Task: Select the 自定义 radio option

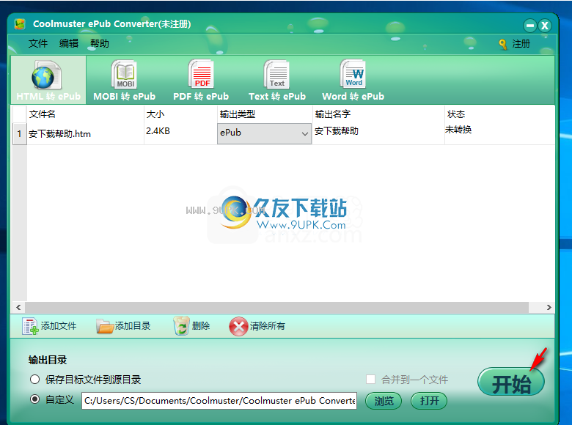Action: coord(34,399)
